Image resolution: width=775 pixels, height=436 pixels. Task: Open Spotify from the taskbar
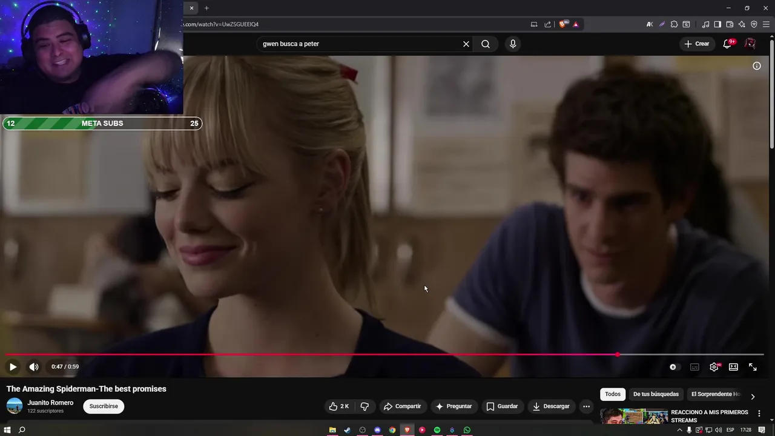(437, 430)
